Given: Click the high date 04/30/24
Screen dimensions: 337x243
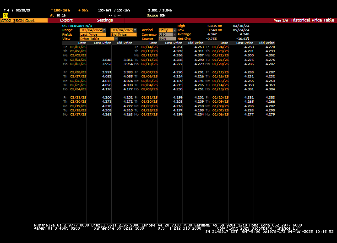Looking at the screenshot, I should point(241,26).
